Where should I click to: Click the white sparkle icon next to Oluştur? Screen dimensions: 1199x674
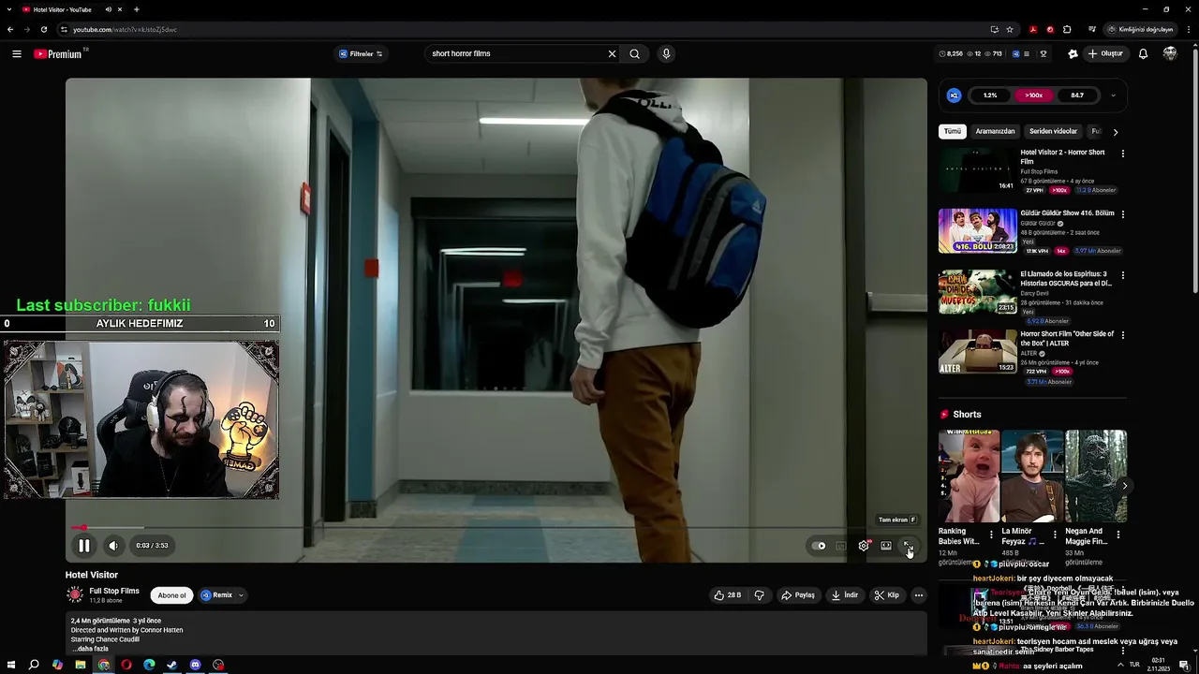(1073, 53)
